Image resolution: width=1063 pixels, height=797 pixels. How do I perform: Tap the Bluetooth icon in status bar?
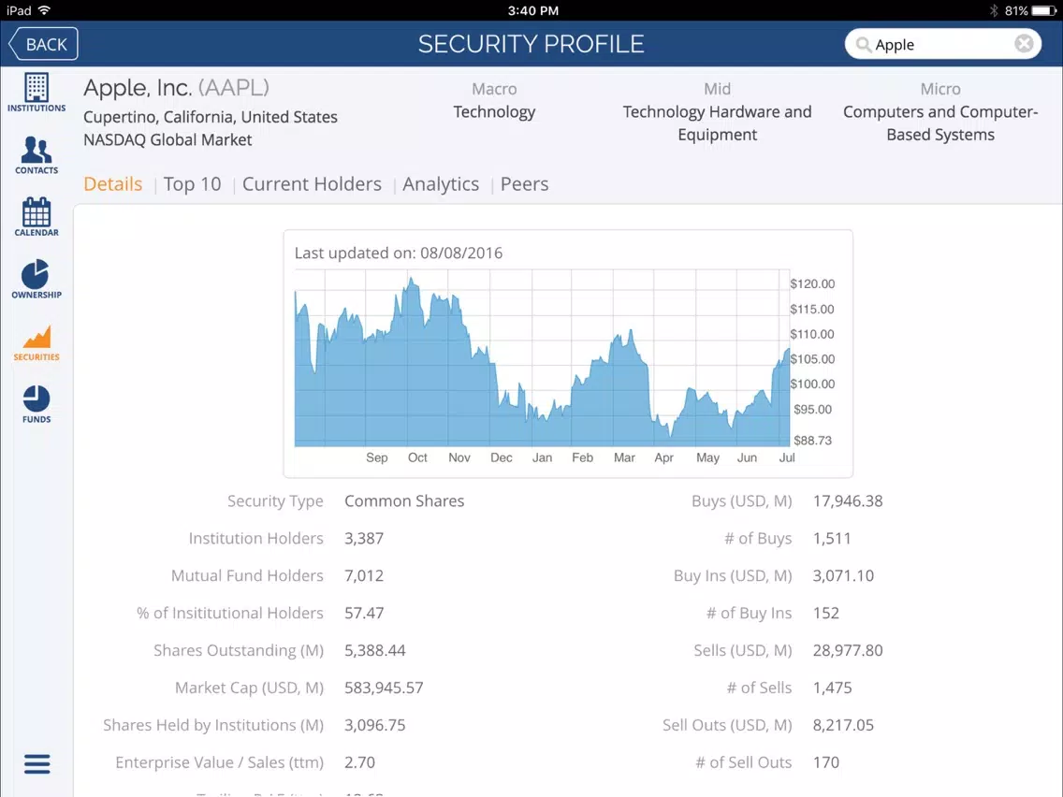point(994,10)
